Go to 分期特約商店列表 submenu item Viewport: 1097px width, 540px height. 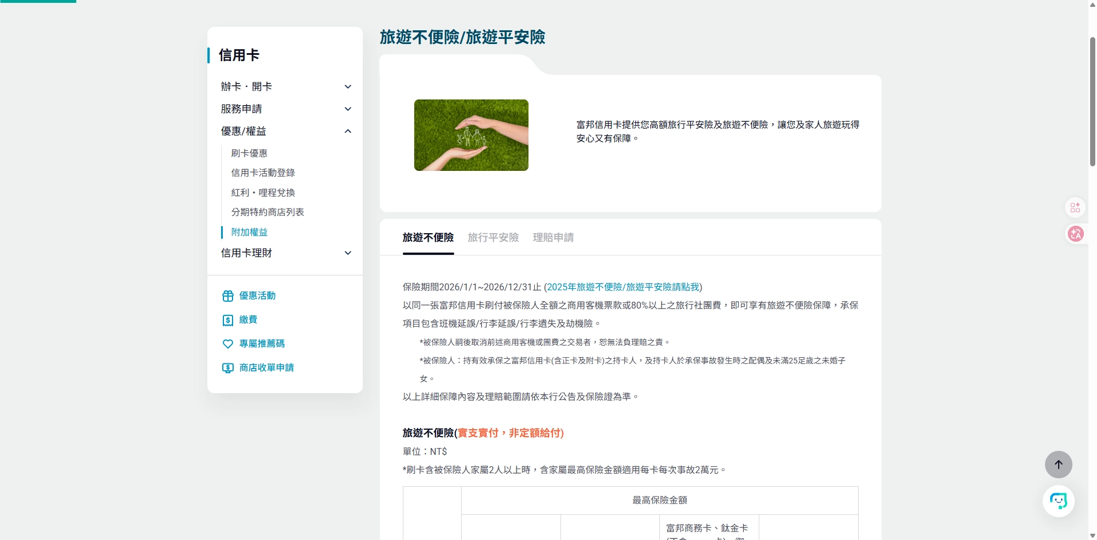[x=267, y=212]
